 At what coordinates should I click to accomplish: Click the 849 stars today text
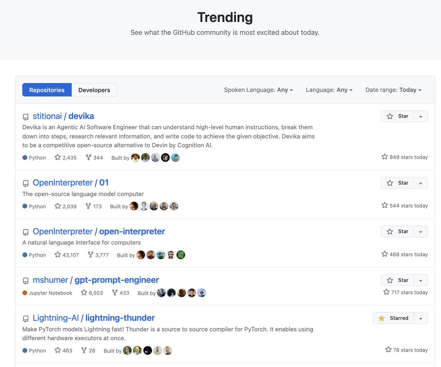tap(405, 157)
